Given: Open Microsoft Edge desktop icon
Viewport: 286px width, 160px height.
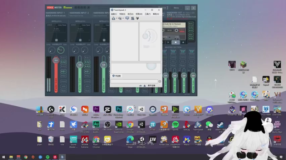Looking at the screenshot, I should coord(130,141).
